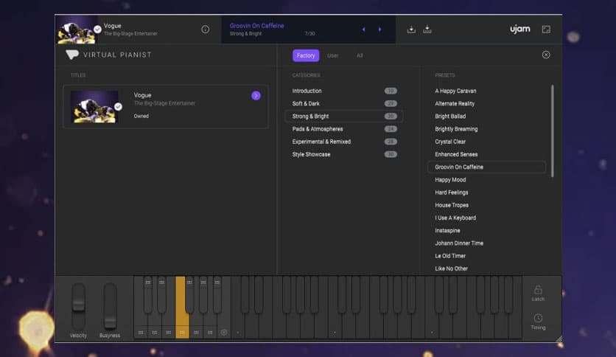The height and width of the screenshot is (357, 616).
Task: Close the preset browser with X icon
Action: click(546, 55)
